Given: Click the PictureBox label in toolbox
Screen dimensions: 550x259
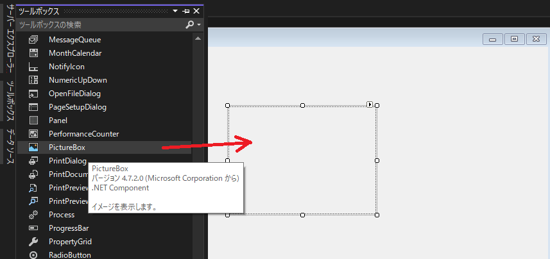Looking at the screenshot, I should point(67,147).
